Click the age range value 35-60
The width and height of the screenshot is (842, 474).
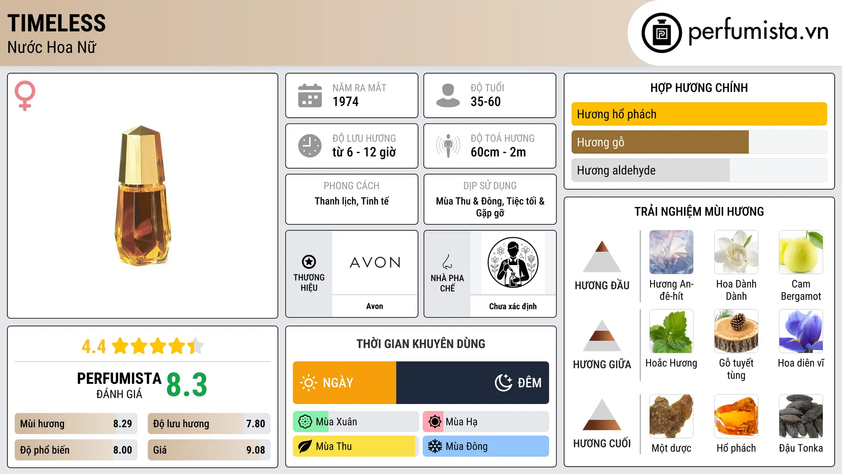486,102
